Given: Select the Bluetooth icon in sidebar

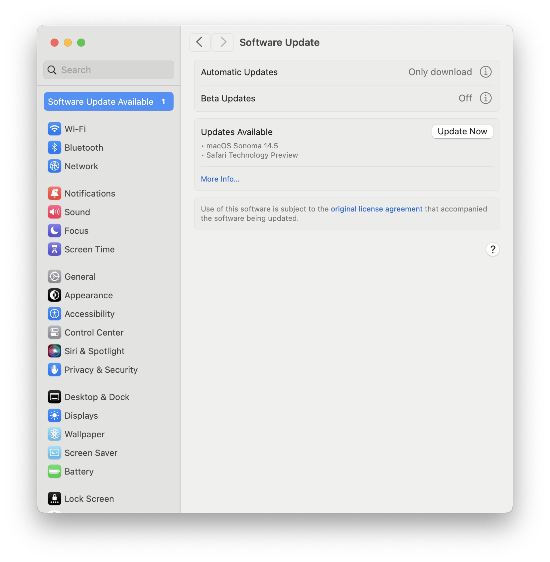Looking at the screenshot, I should tap(54, 148).
